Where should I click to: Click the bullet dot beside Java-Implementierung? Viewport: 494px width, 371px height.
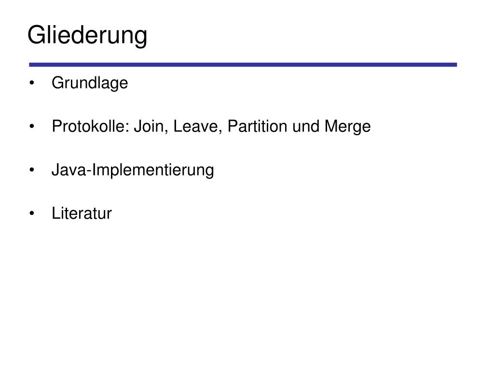point(31,170)
